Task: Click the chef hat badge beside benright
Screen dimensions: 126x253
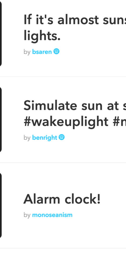Action: click(x=62, y=137)
